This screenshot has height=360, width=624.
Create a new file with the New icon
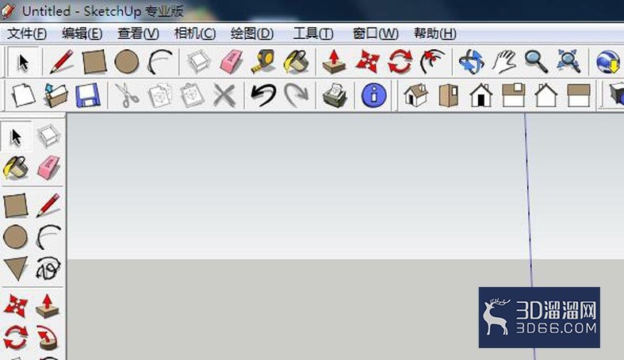pyautogui.click(x=23, y=95)
